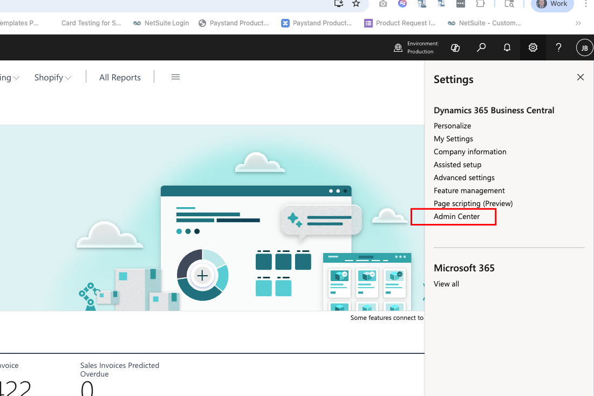
Task: Close the Settings panel
Action: click(x=581, y=77)
